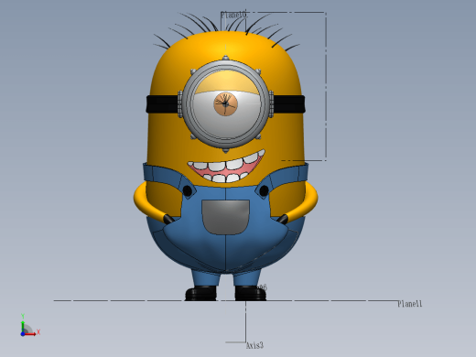Click the red X axis of the triad
This screenshot has width=476, height=357.
[x=31, y=334]
